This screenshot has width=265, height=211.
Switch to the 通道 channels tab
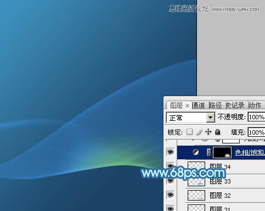pyautogui.click(x=199, y=105)
